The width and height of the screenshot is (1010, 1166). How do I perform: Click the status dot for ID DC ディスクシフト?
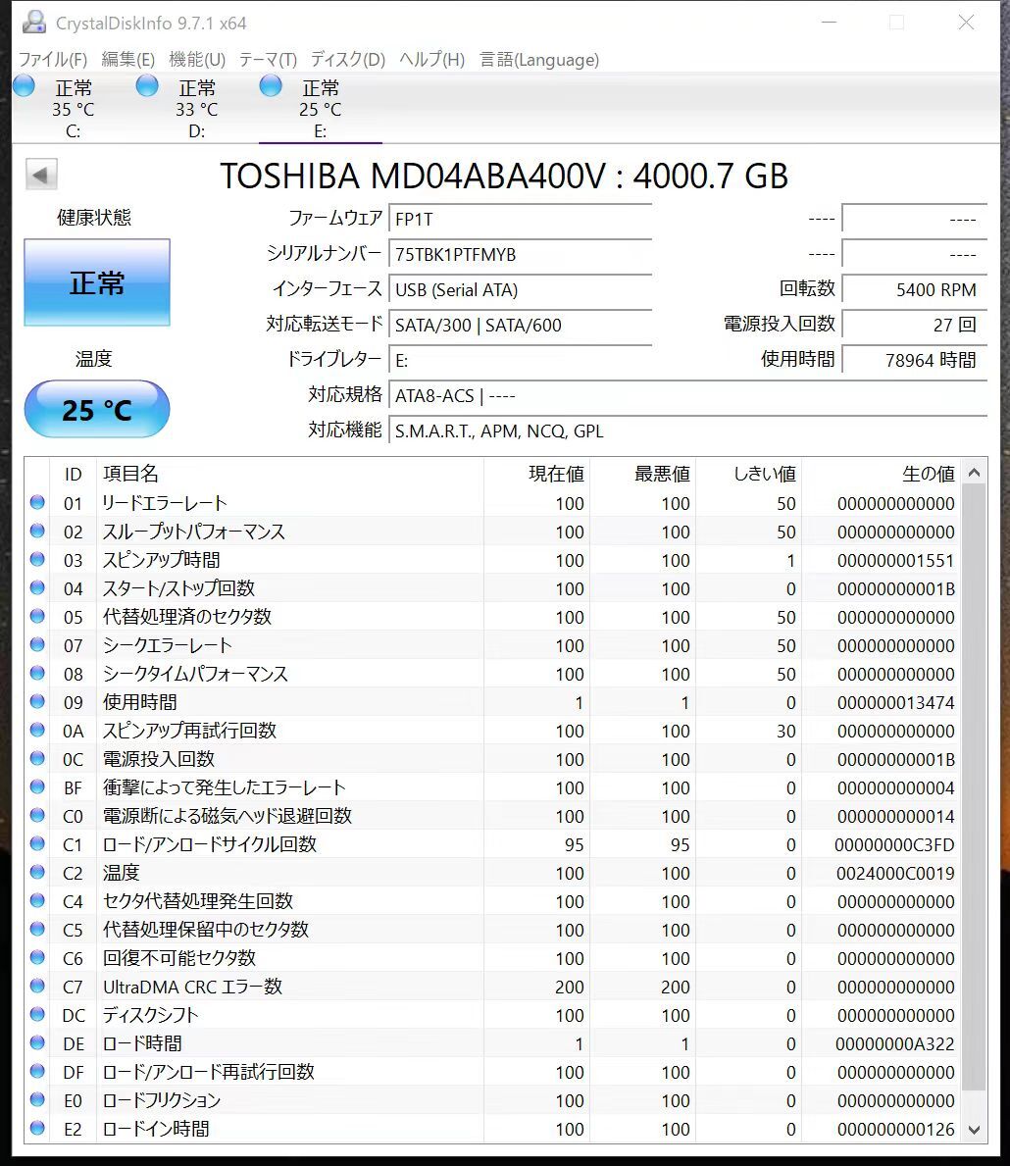(37, 1014)
